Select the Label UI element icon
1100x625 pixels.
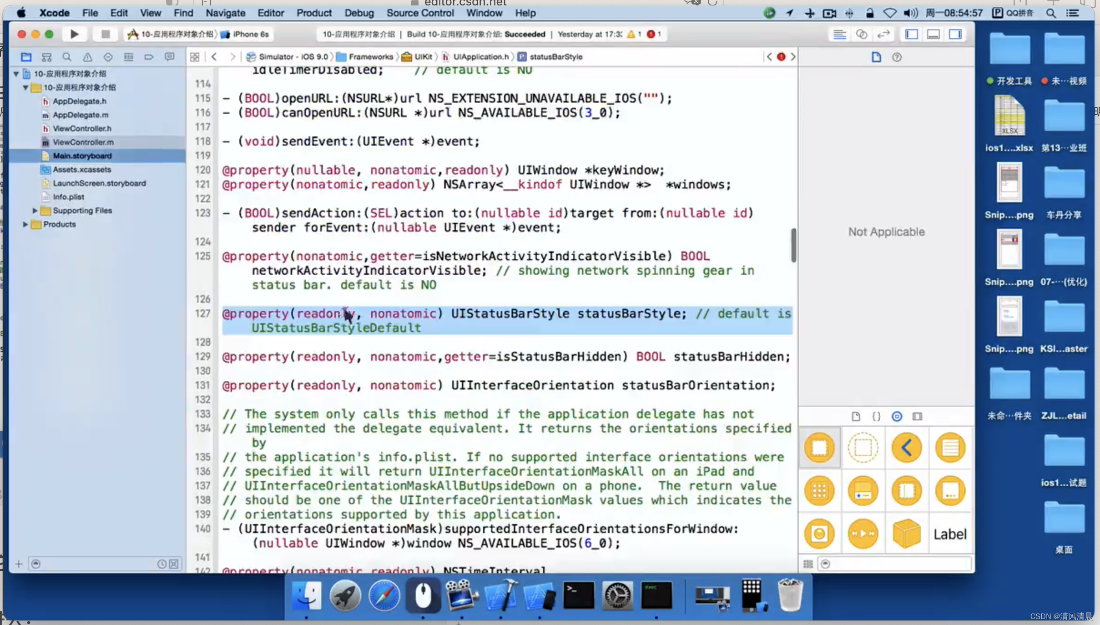[950, 534]
